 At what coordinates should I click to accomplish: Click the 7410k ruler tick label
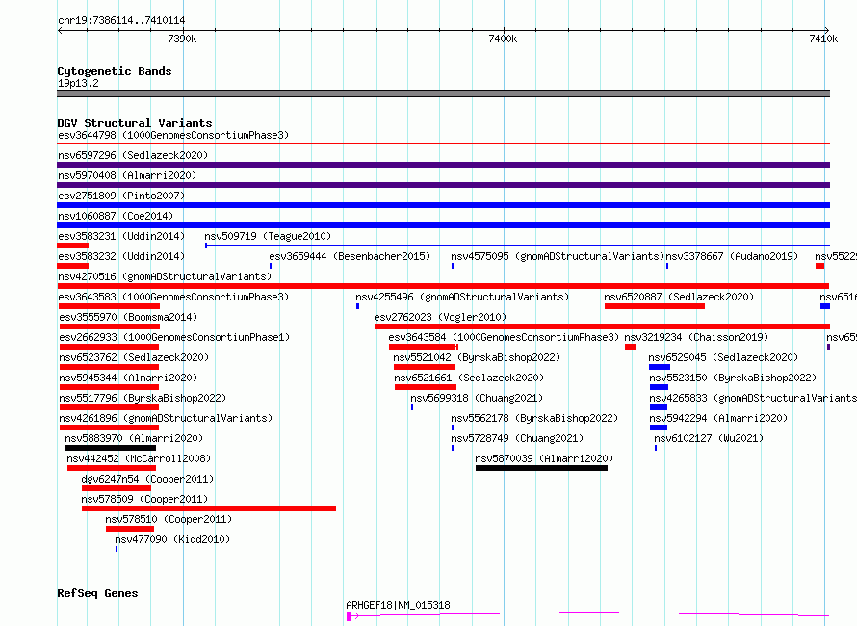(823, 39)
